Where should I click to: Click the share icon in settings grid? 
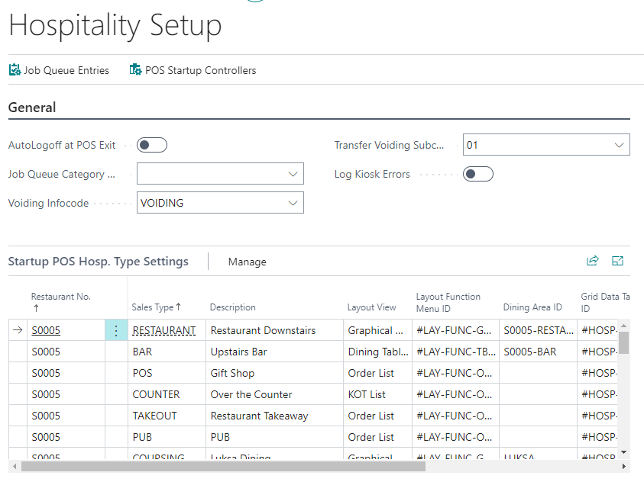592,261
